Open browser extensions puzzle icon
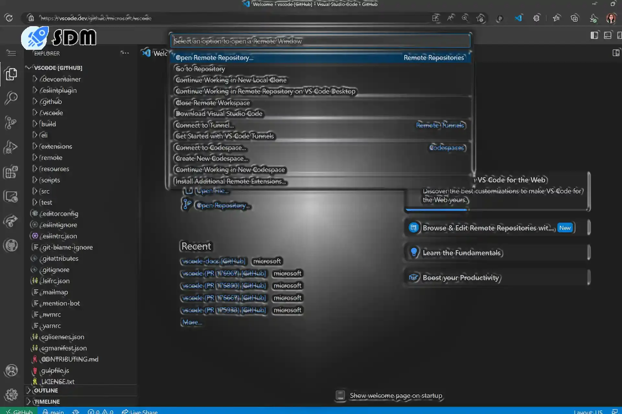Screen dimensions: 622x414 click(x=536, y=18)
